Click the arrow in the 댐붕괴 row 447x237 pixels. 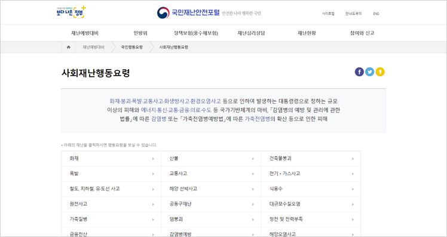pos(253,220)
